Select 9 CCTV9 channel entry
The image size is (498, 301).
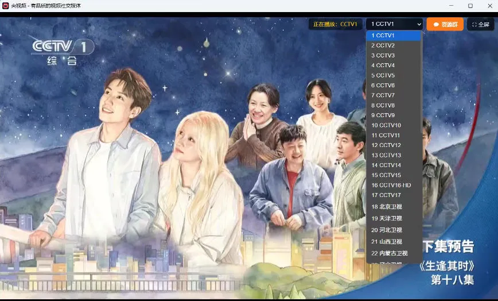coord(394,115)
